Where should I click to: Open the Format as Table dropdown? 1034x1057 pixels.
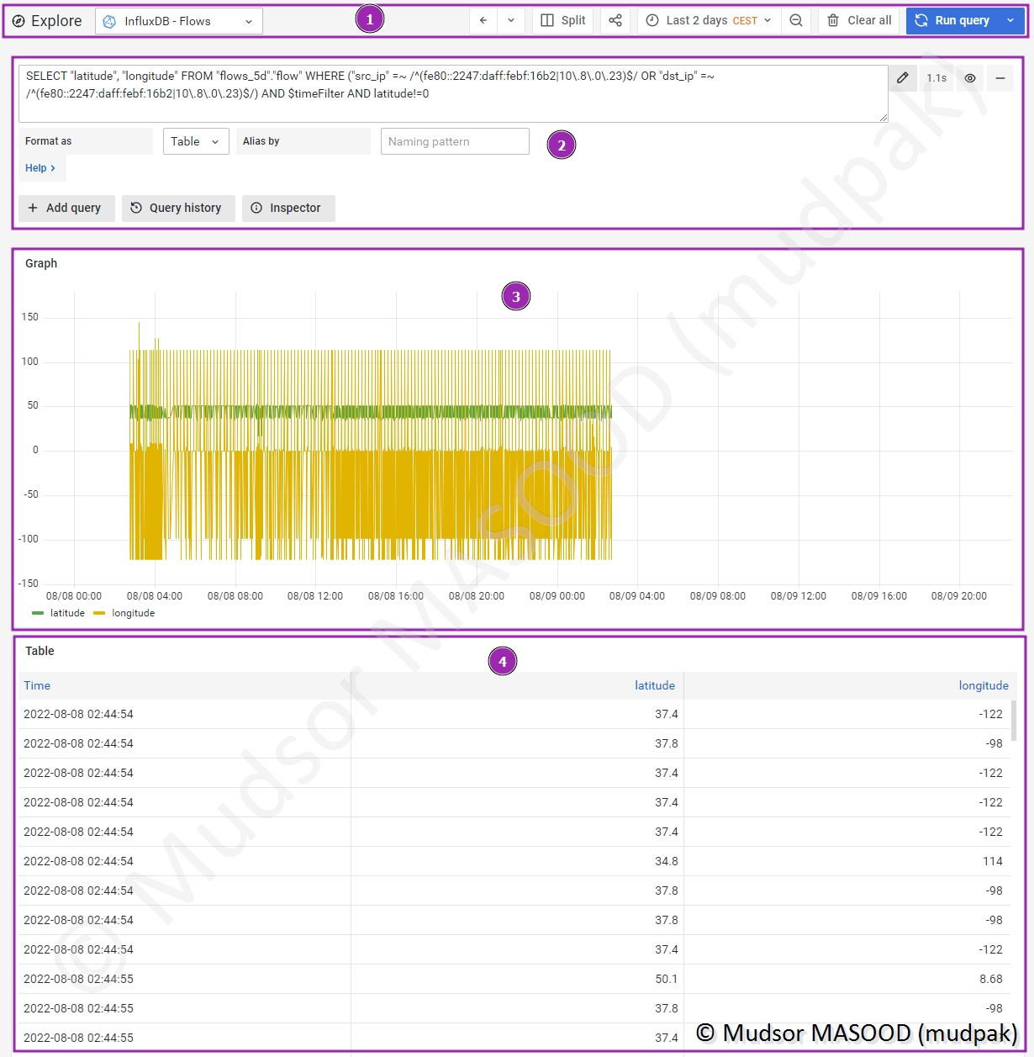(195, 142)
